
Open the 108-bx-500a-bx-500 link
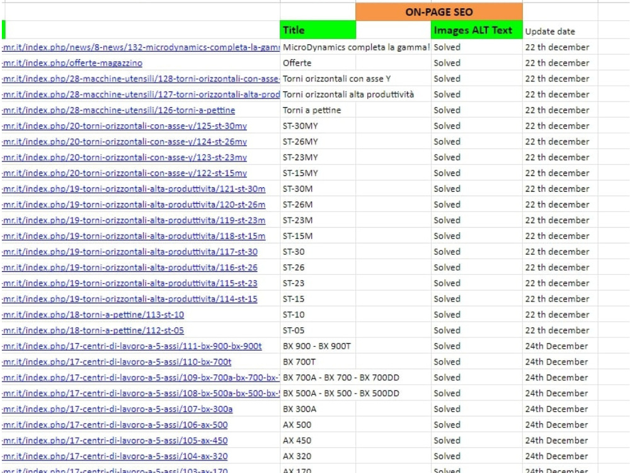[140, 393]
